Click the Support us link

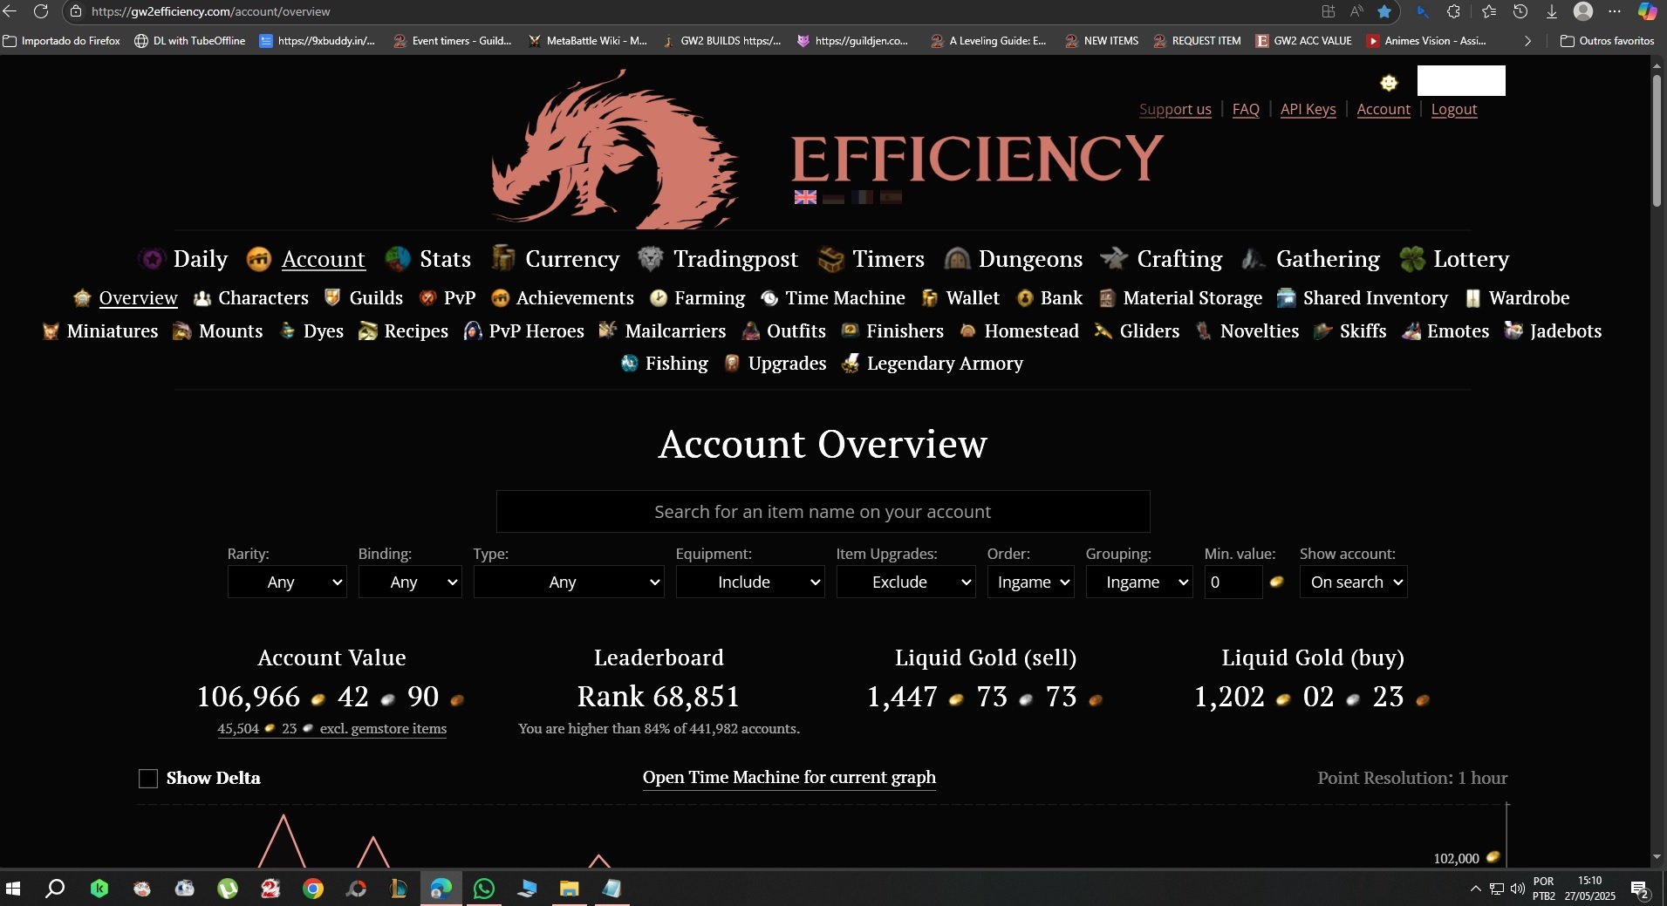click(1175, 109)
